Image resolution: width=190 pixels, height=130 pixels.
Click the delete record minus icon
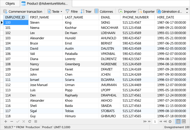click(x=12, y=121)
